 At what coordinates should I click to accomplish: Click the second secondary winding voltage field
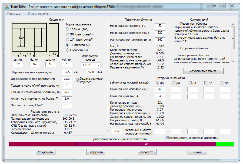176,89
